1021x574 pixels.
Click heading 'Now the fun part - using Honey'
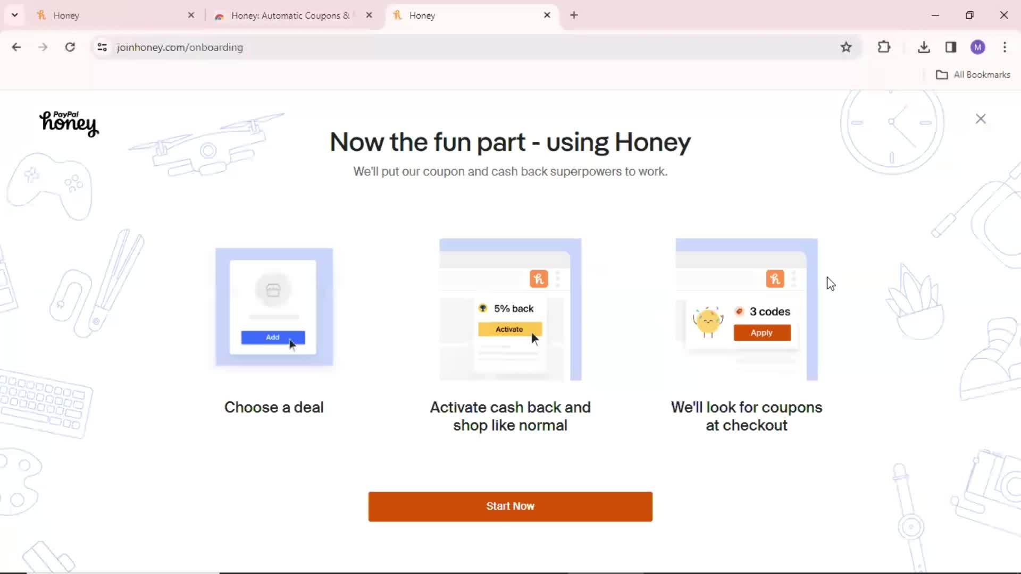pos(510,142)
